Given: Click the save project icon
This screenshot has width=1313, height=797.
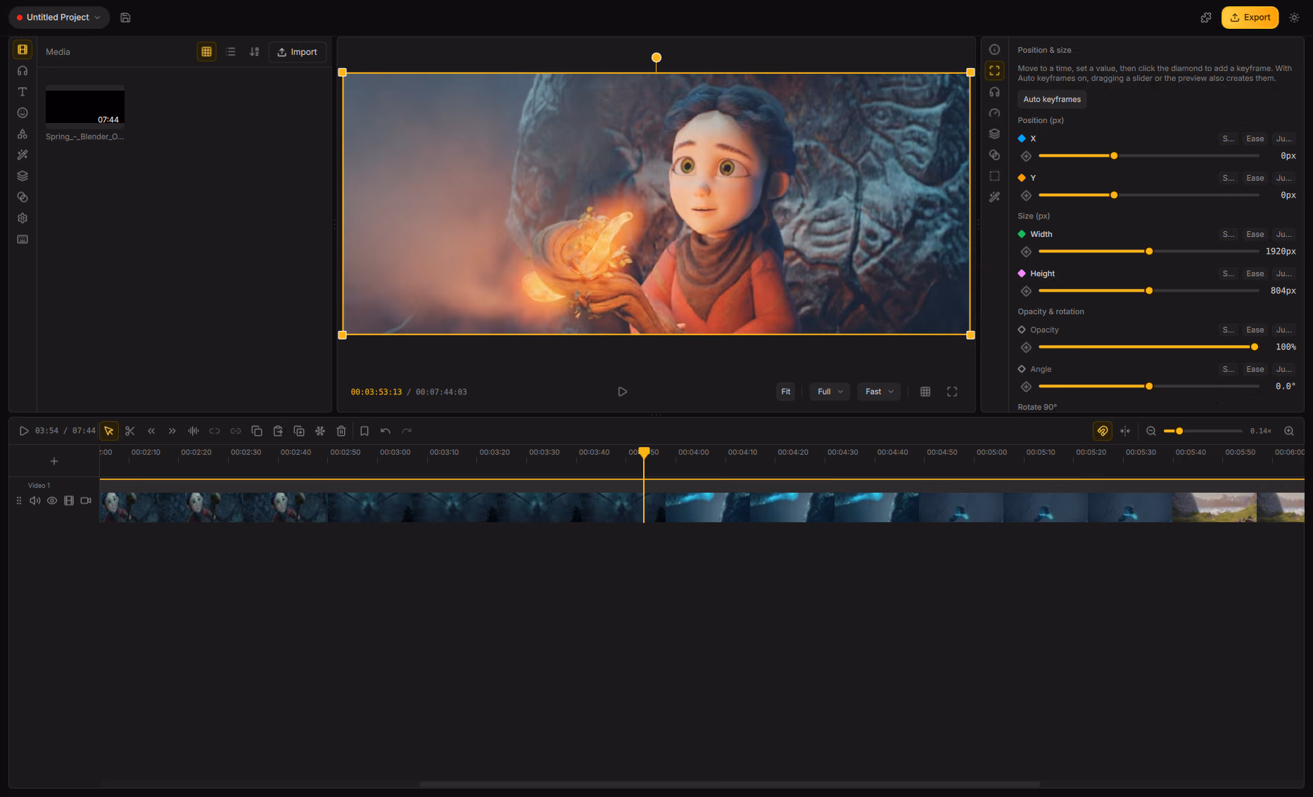Looking at the screenshot, I should point(125,18).
